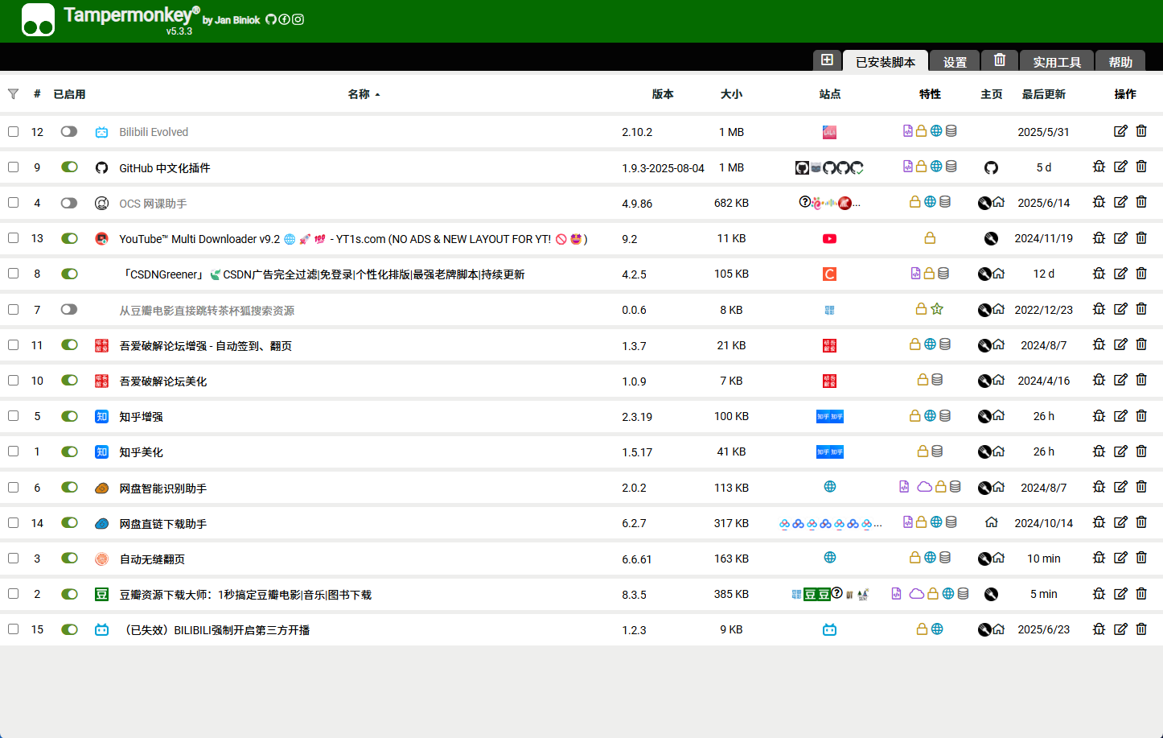Enable the OCS 网课助手 toggle
The width and height of the screenshot is (1163, 738).
click(69, 203)
